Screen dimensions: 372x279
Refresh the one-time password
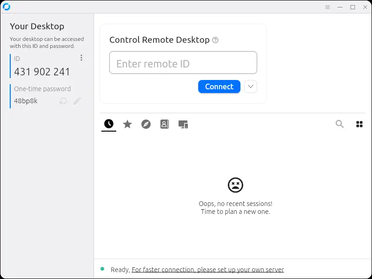pyautogui.click(x=63, y=101)
